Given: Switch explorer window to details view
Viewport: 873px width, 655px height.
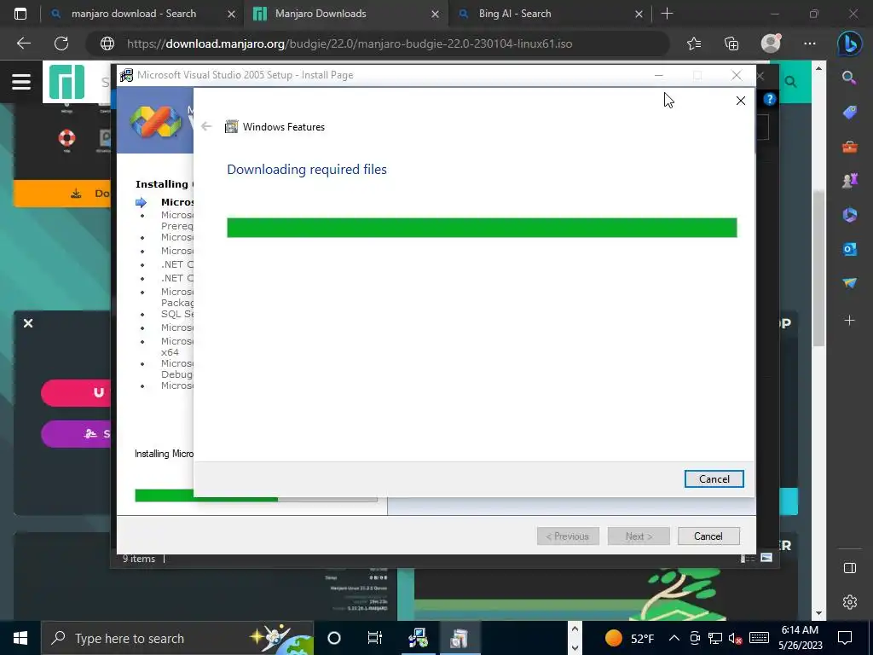Looking at the screenshot, I should point(747,558).
